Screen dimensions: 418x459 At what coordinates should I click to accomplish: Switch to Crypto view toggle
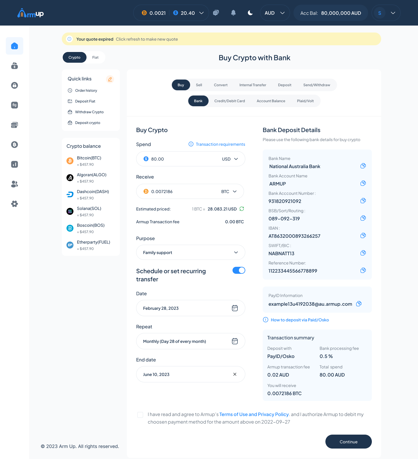(x=75, y=57)
